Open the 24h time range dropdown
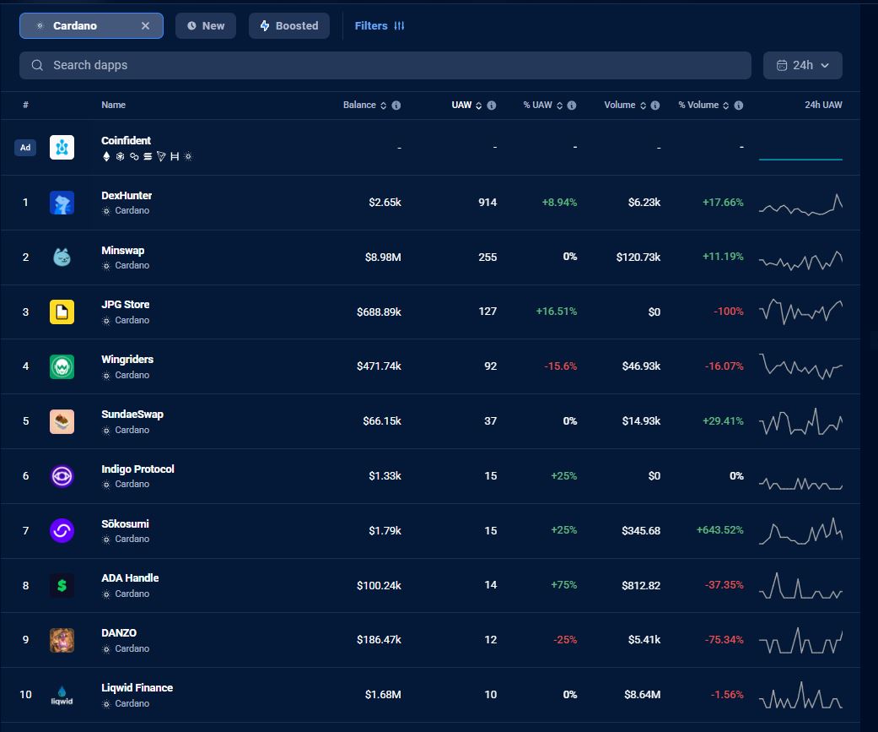878x732 pixels. [x=802, y=66]
